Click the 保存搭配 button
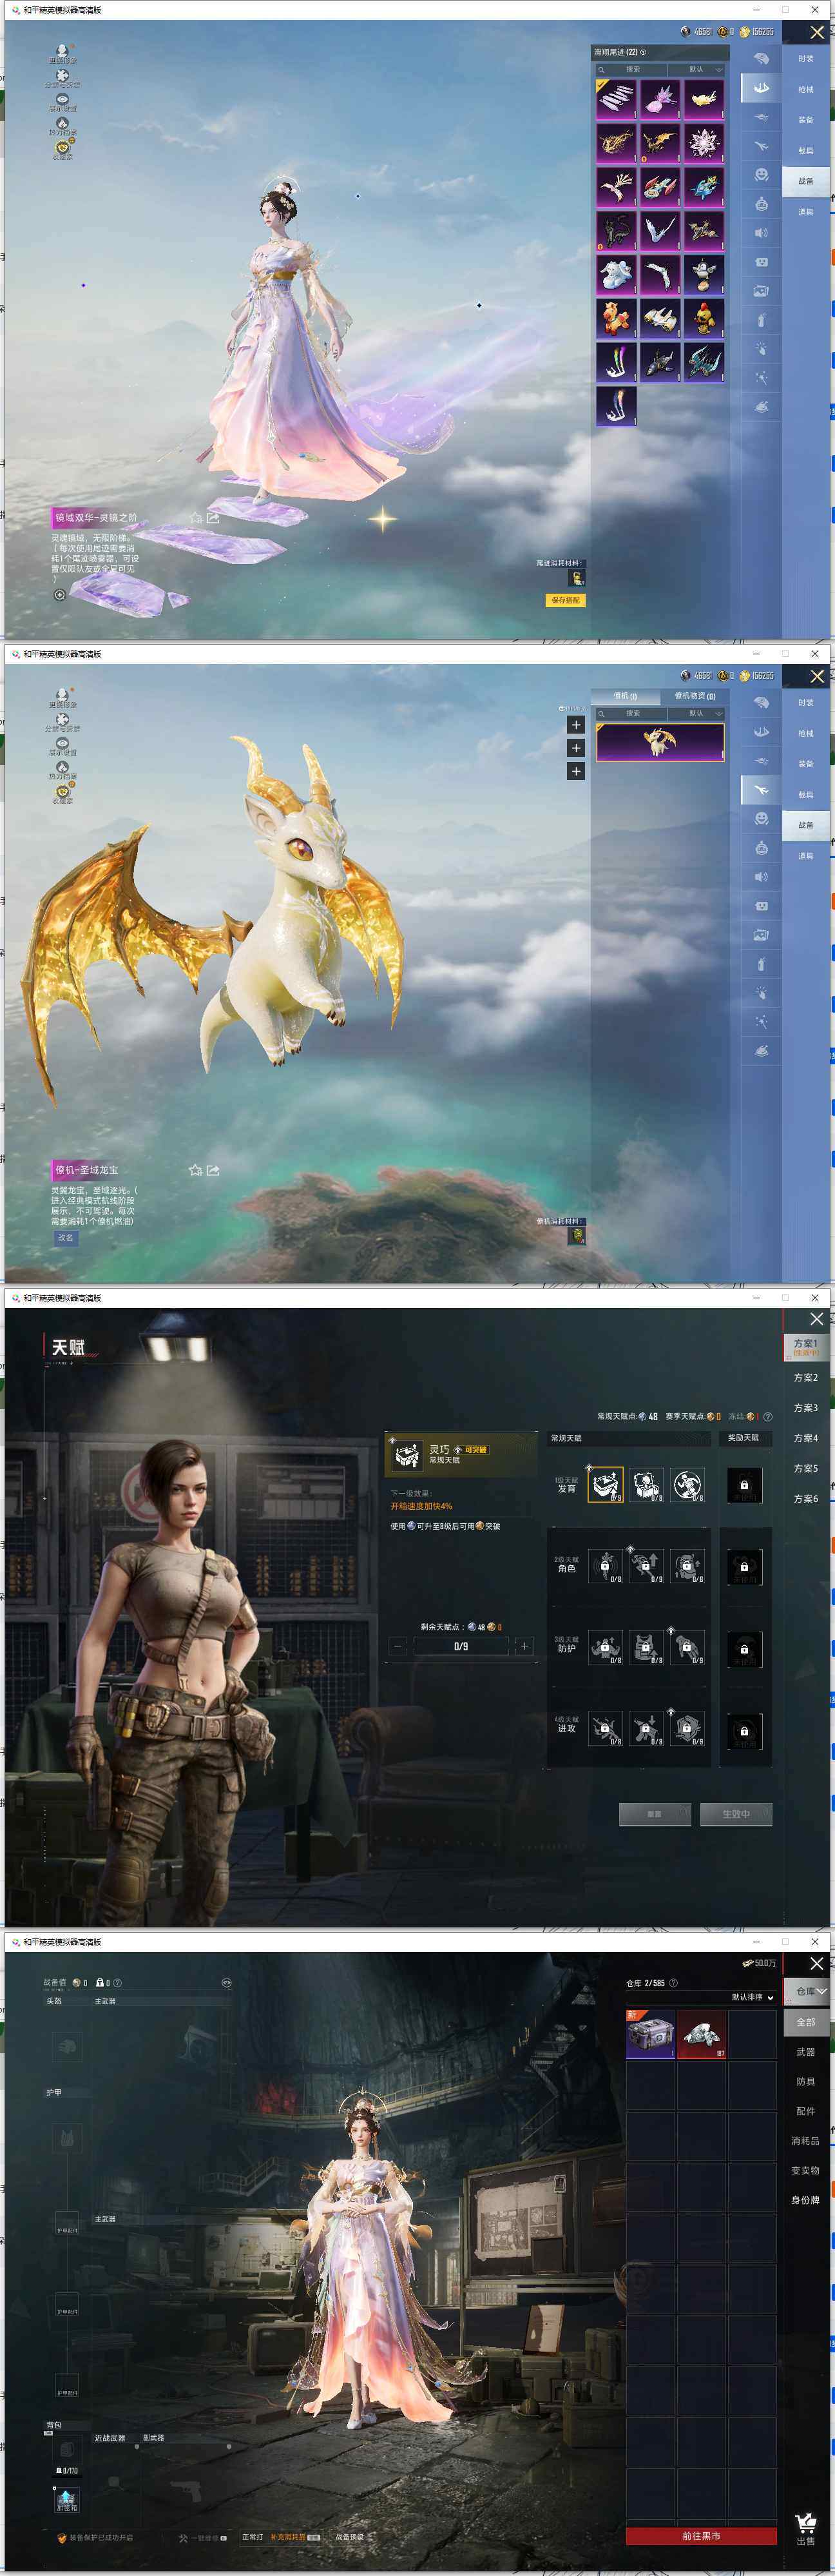 (565, 600)
